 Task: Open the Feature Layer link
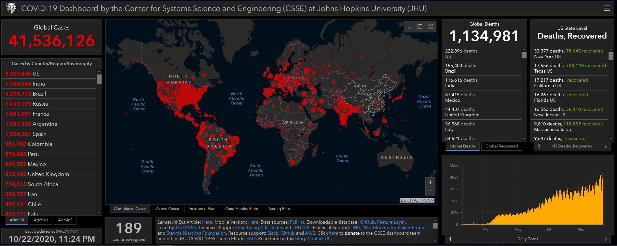tap(391, 222)
